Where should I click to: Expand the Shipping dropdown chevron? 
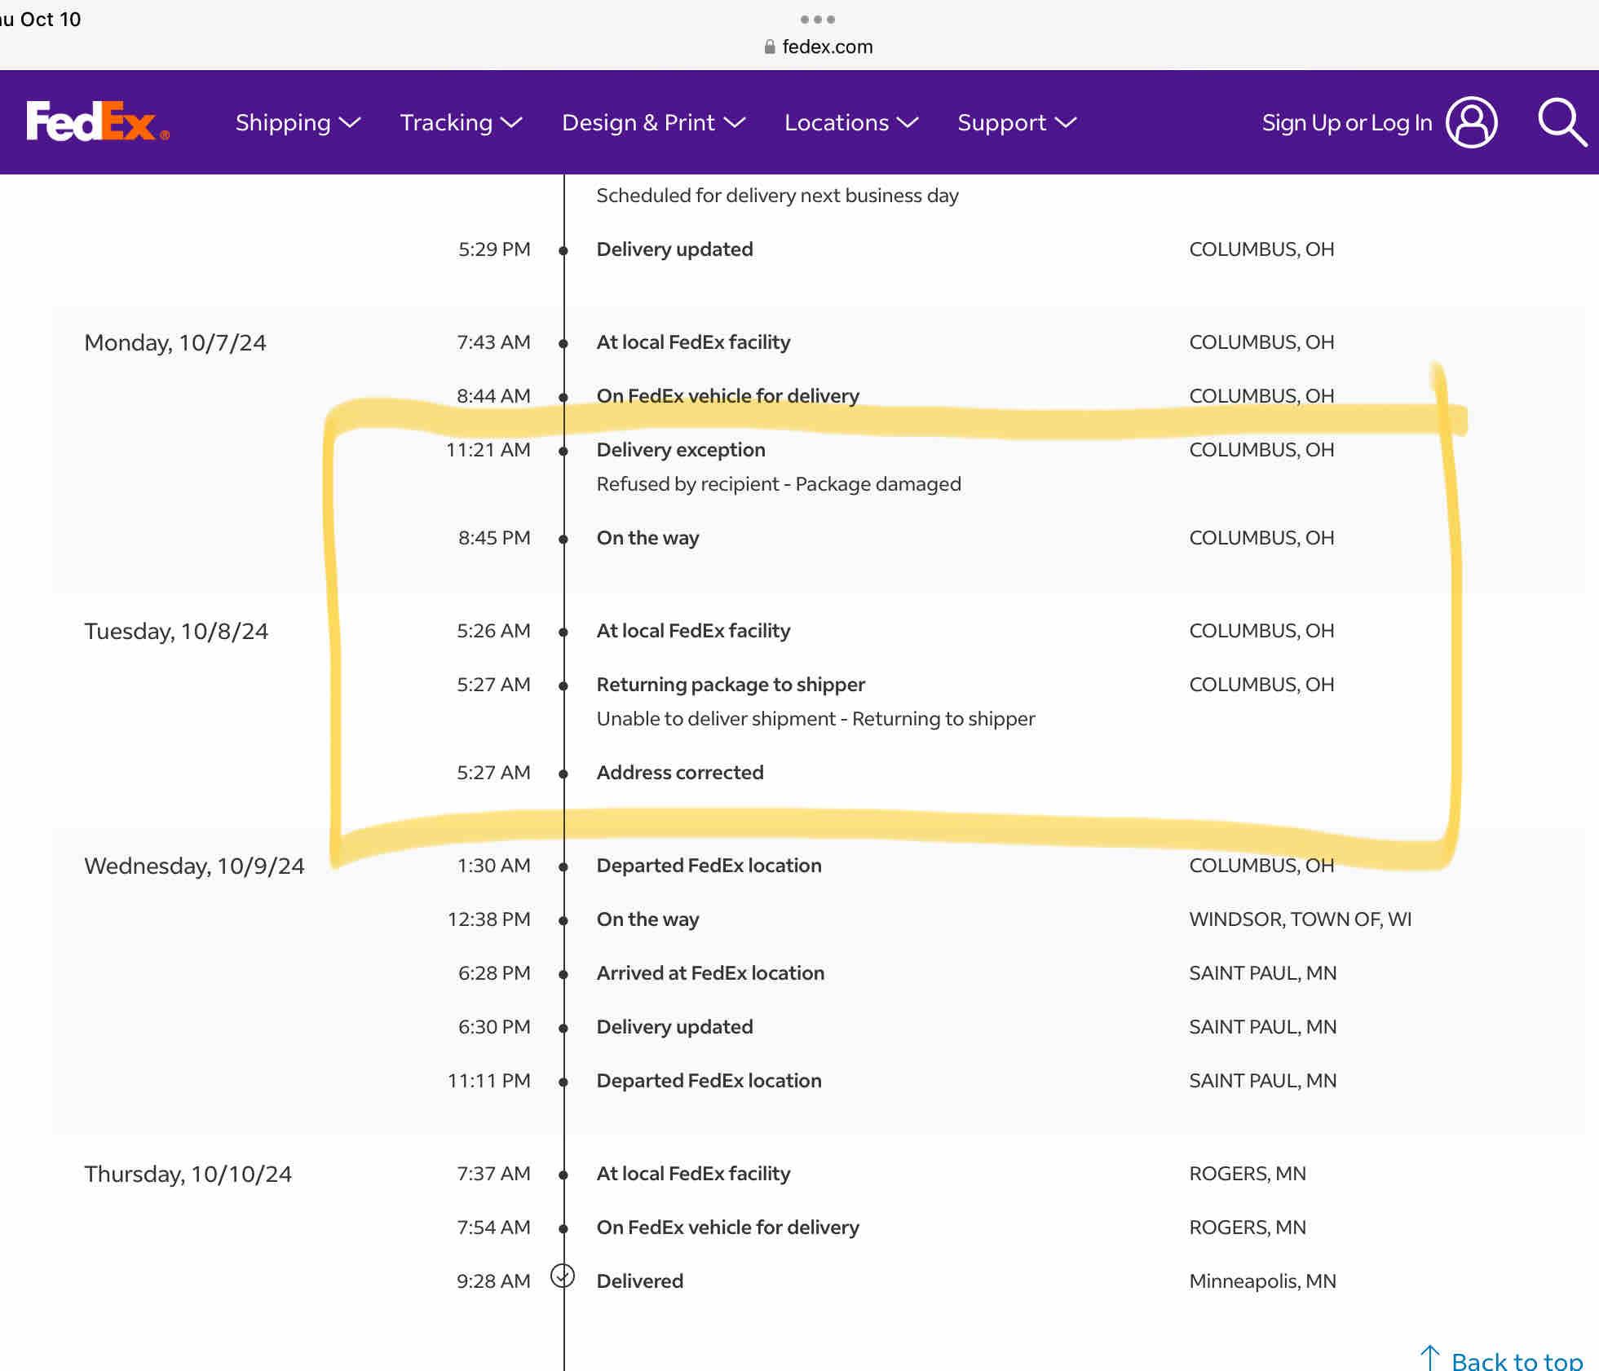350,122
